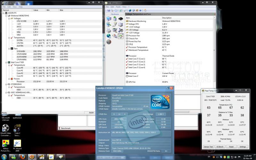Image resolution: width=256 pixels, height=160 pixels.
Task: Collapse the Fans node in HWMonitor
Action: [9, 49]
